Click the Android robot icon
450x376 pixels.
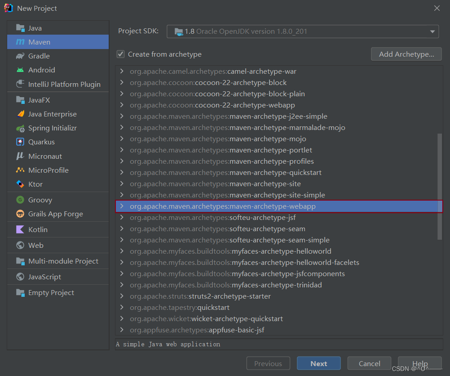point(20,70)
